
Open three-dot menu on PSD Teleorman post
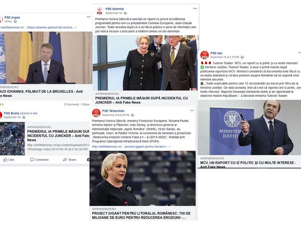(x=192, y=110)
